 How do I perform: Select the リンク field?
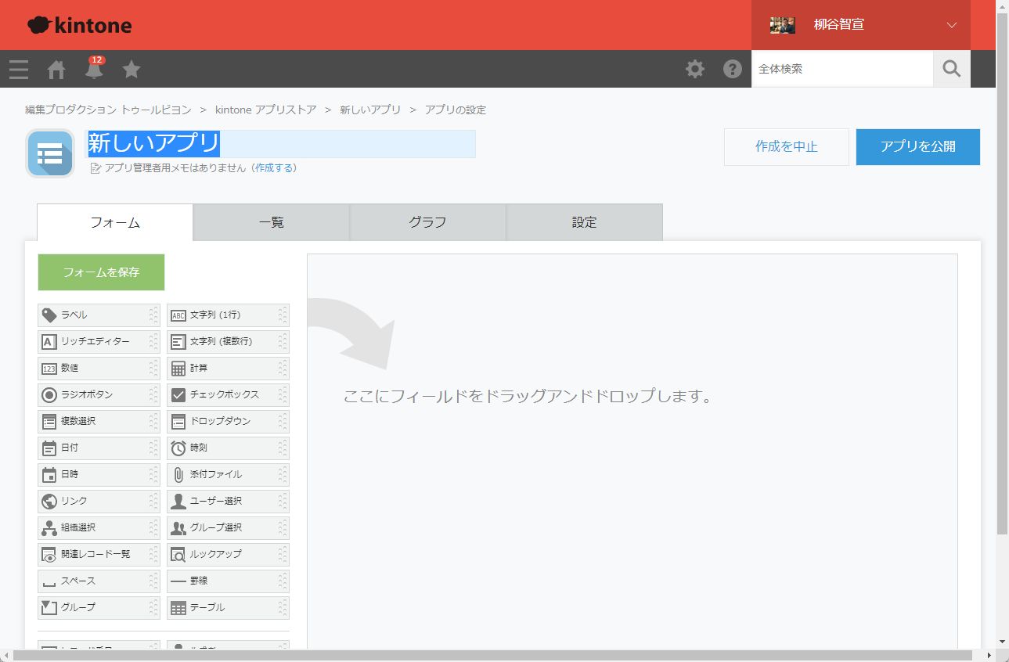pyautogui.click(x=99, y=502)
